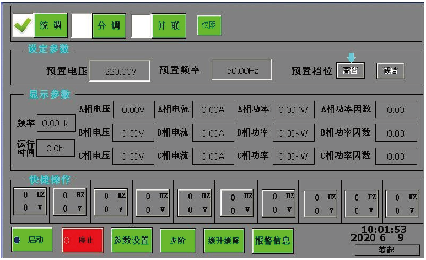Select the 高档 preset gear

(x=350, y=71)
